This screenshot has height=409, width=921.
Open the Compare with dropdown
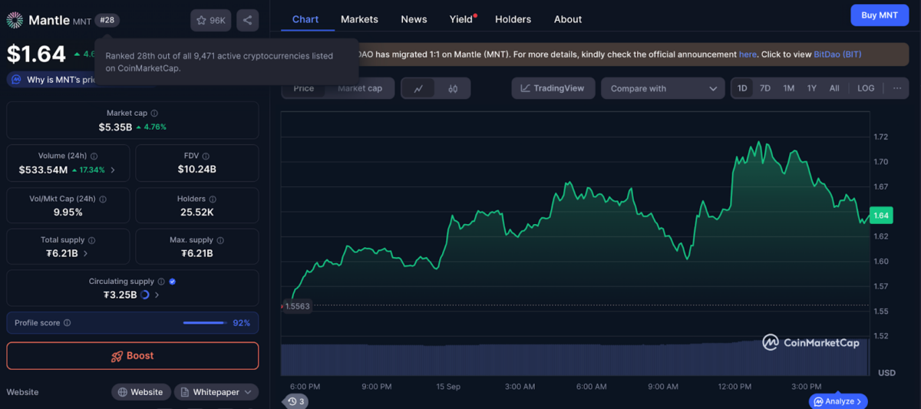[663, 88]
